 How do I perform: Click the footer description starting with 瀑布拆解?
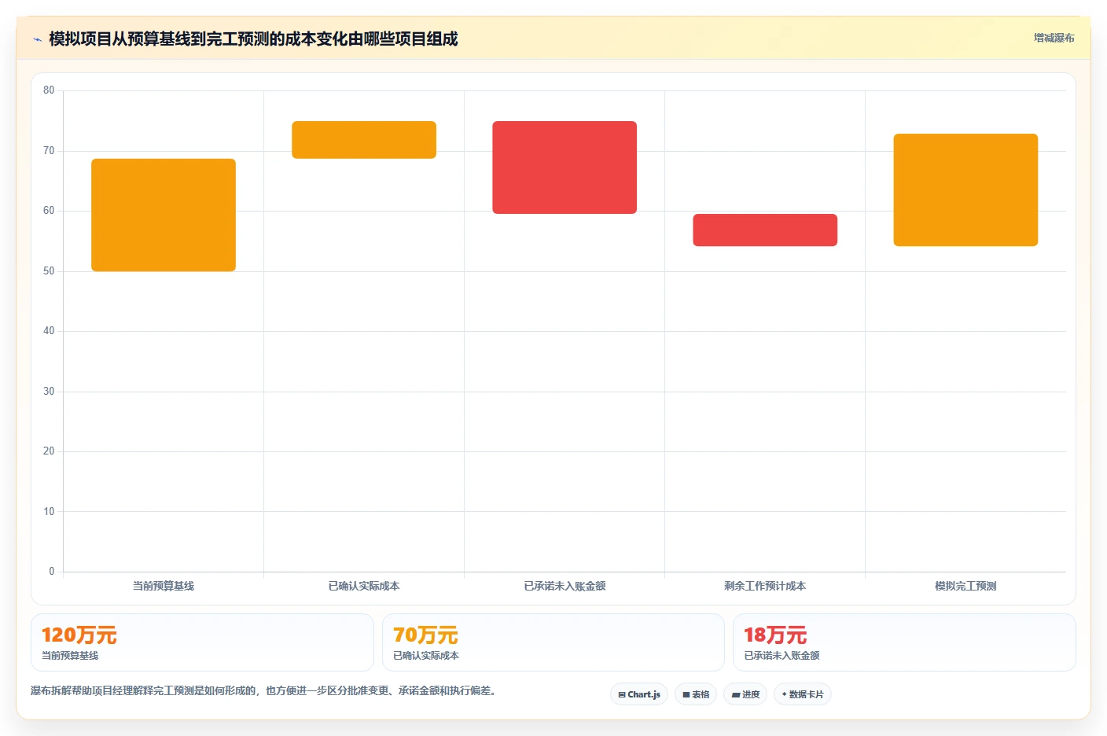pyautogui.click(x=264, y=690)
